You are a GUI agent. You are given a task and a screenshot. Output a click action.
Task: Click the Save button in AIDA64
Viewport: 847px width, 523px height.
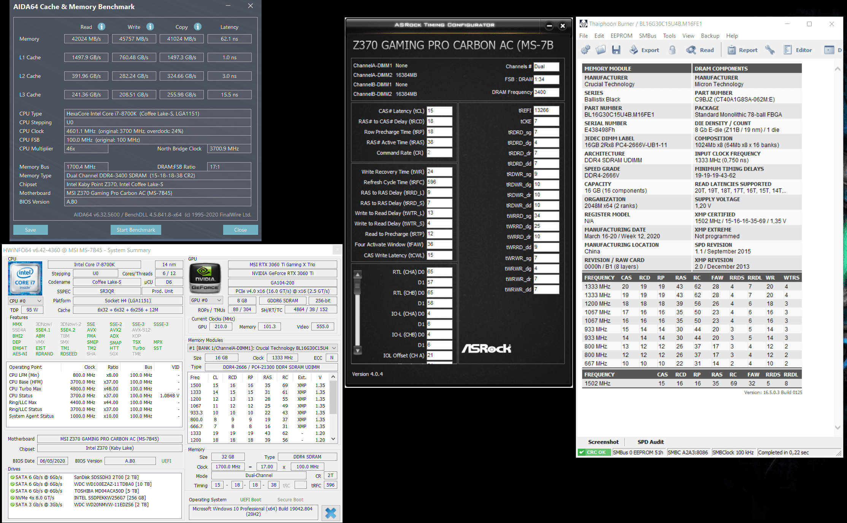(30, 230)
